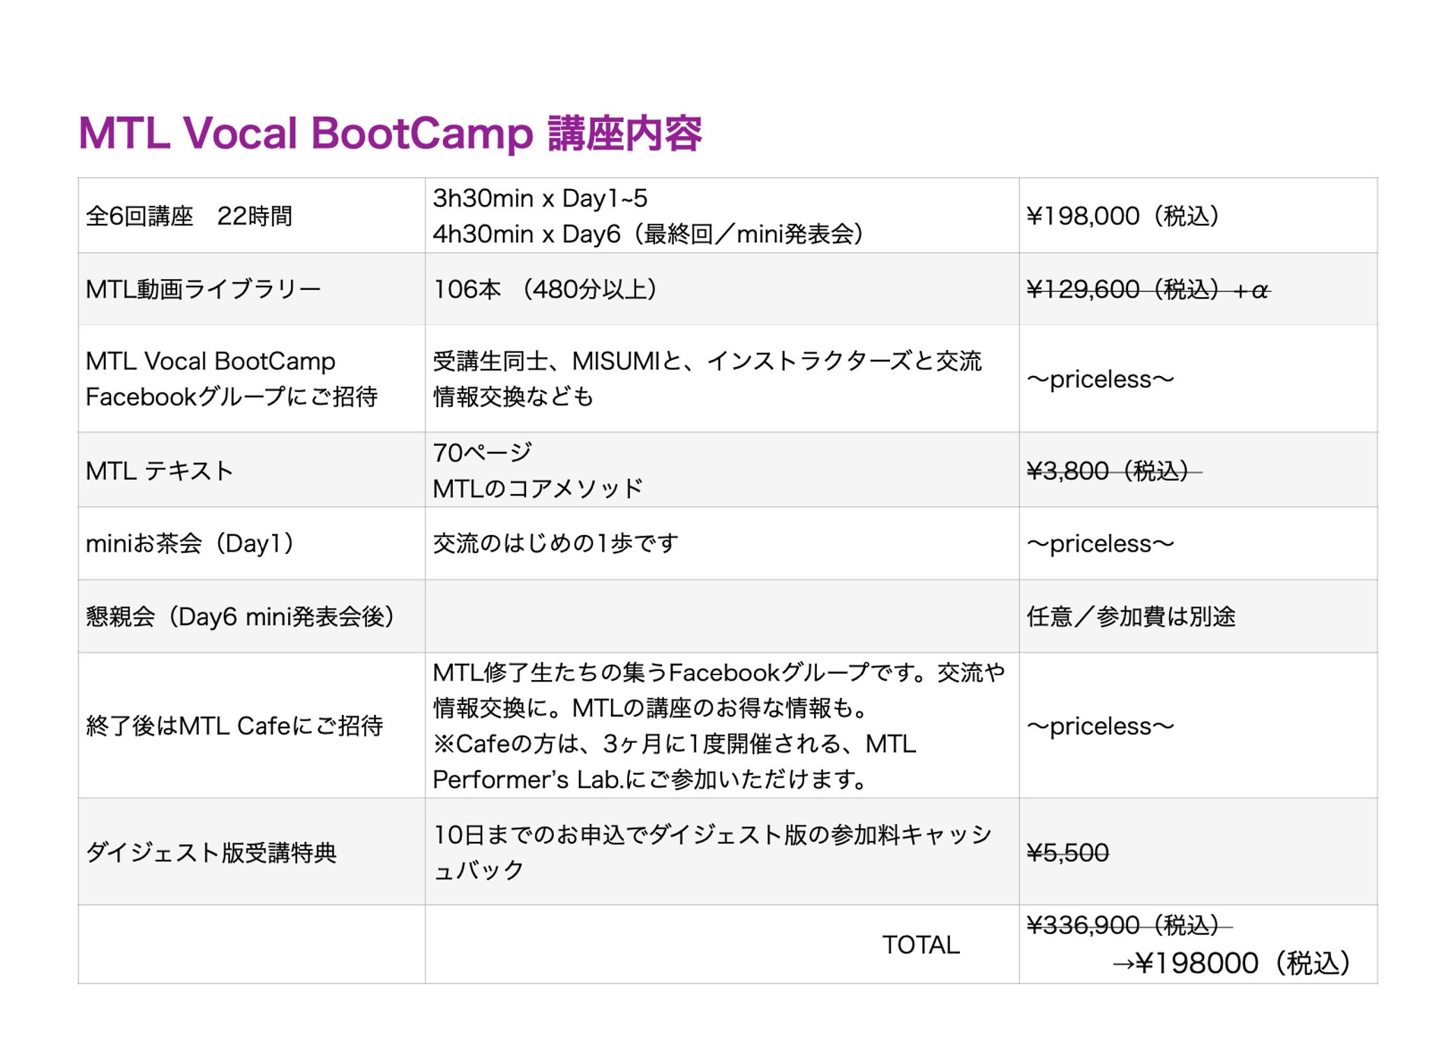Click the text 'Facebookグループにご招待'
Image resolution: width=1437 pixels, height=1049 pixels.
click(232, 397)
